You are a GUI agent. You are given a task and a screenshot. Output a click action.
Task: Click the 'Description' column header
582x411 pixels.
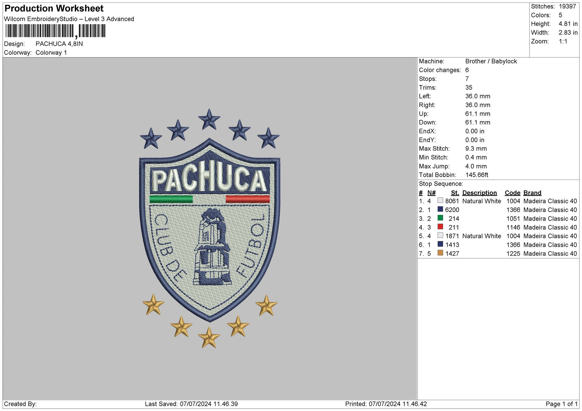[479, 193]
